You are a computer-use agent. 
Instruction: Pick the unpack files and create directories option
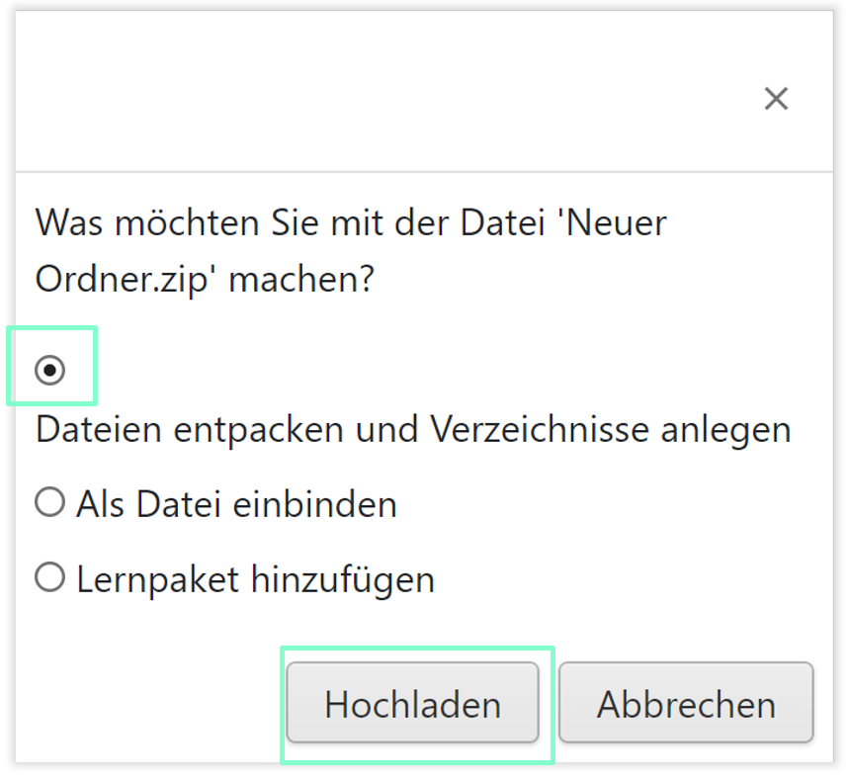tap(49, 370)
